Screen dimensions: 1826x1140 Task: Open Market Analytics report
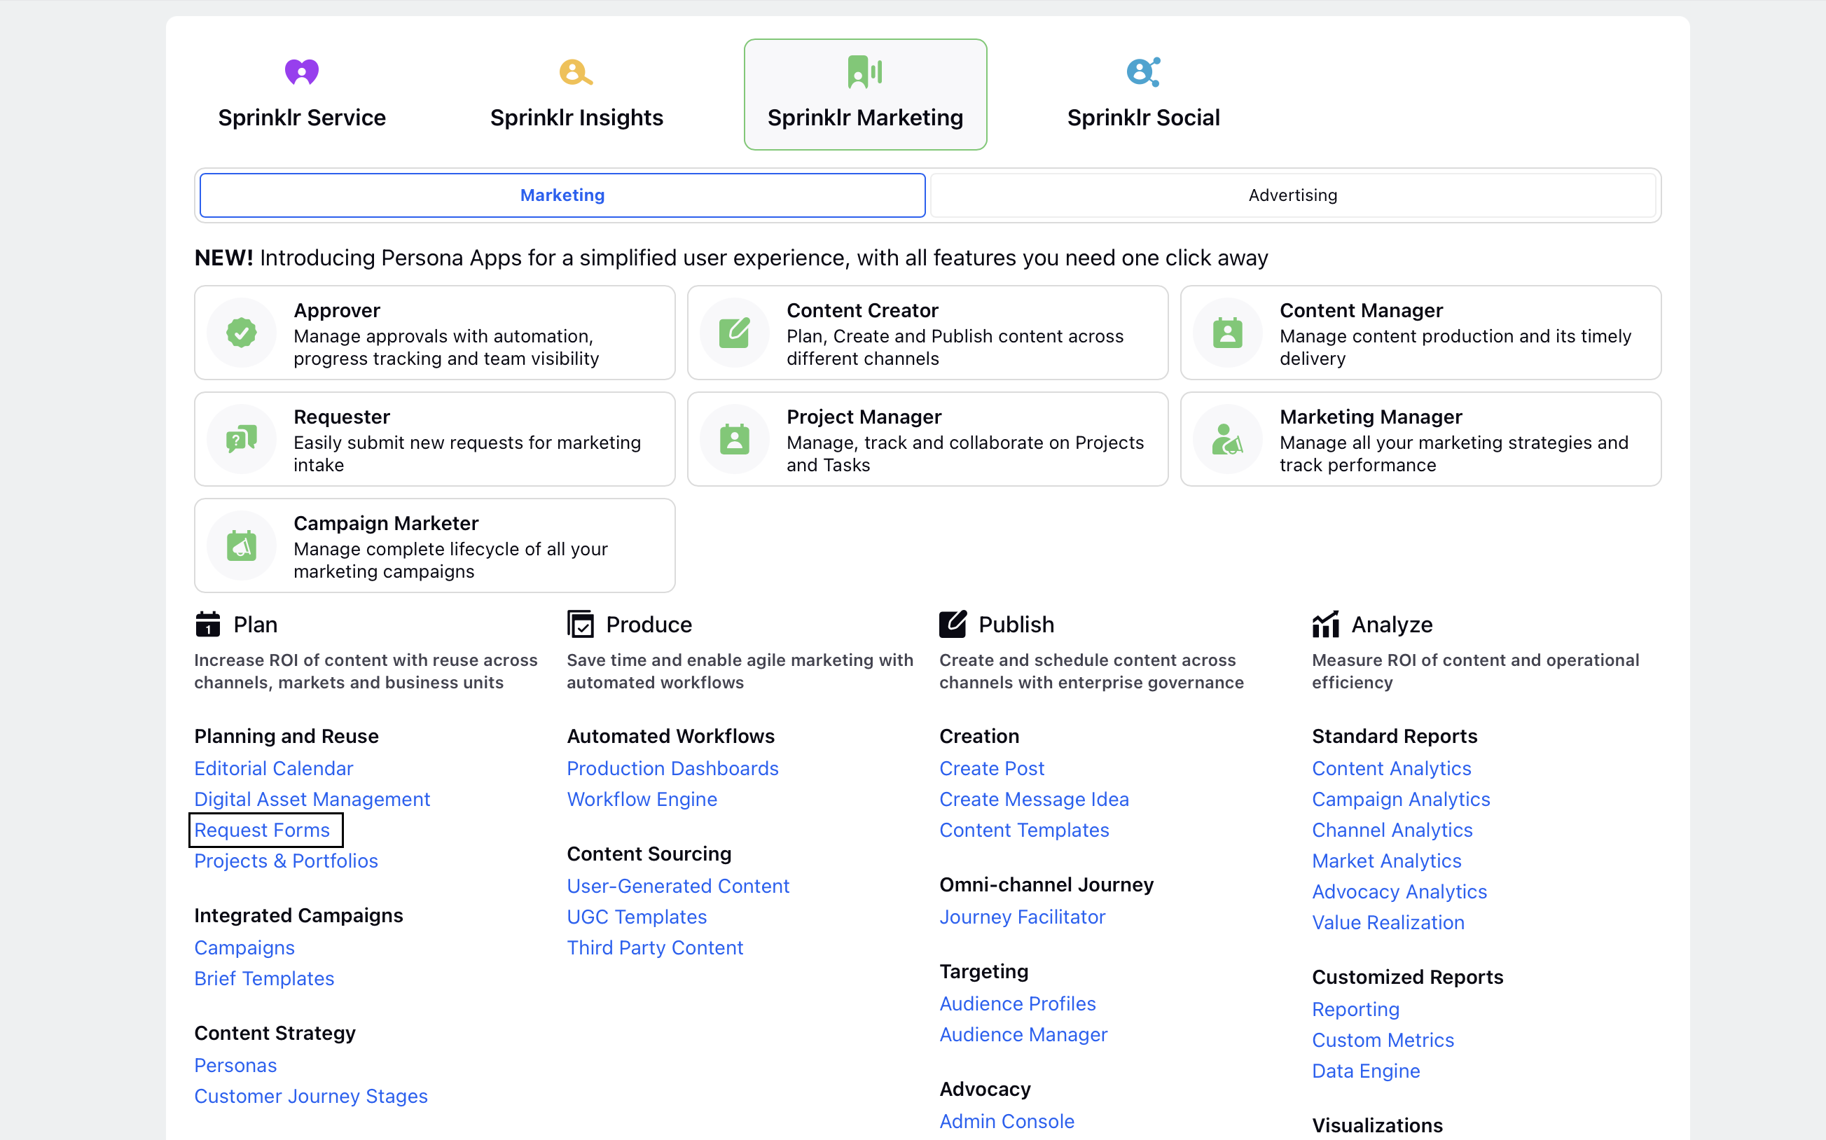click(x=1386, y=861)
